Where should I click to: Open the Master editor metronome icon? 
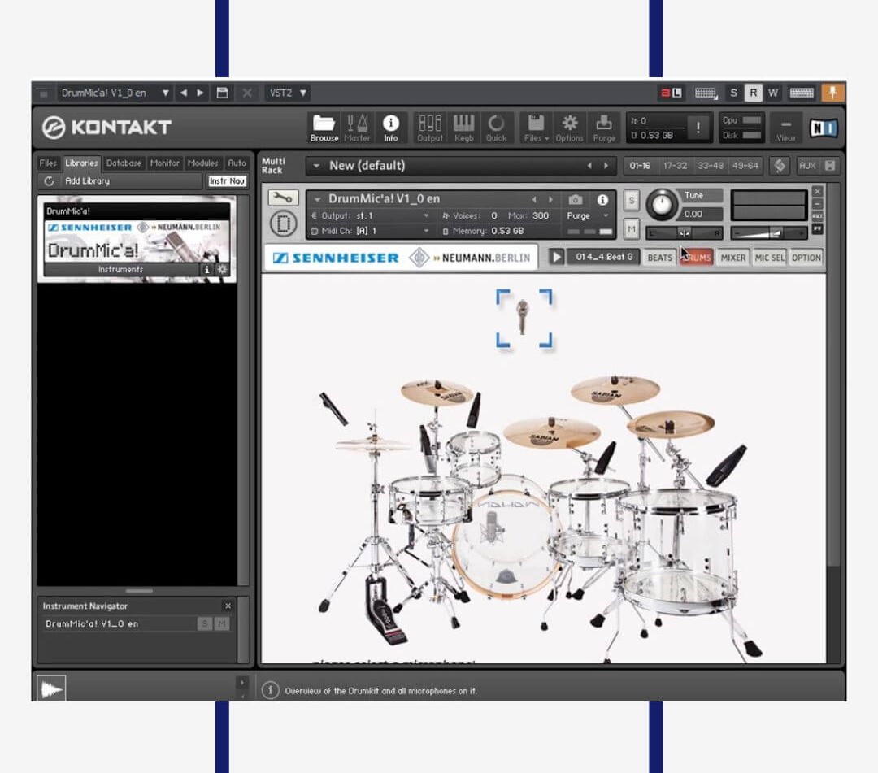[357, 127]
